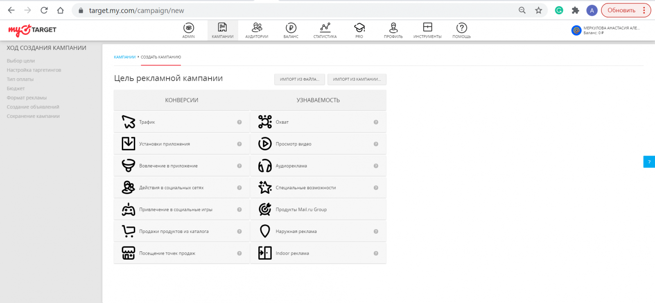Viewport: 655px width, 303px height.
Task: Select the Специальные возможности star icon
Action: pyautogui.click(x=265, y=188)
